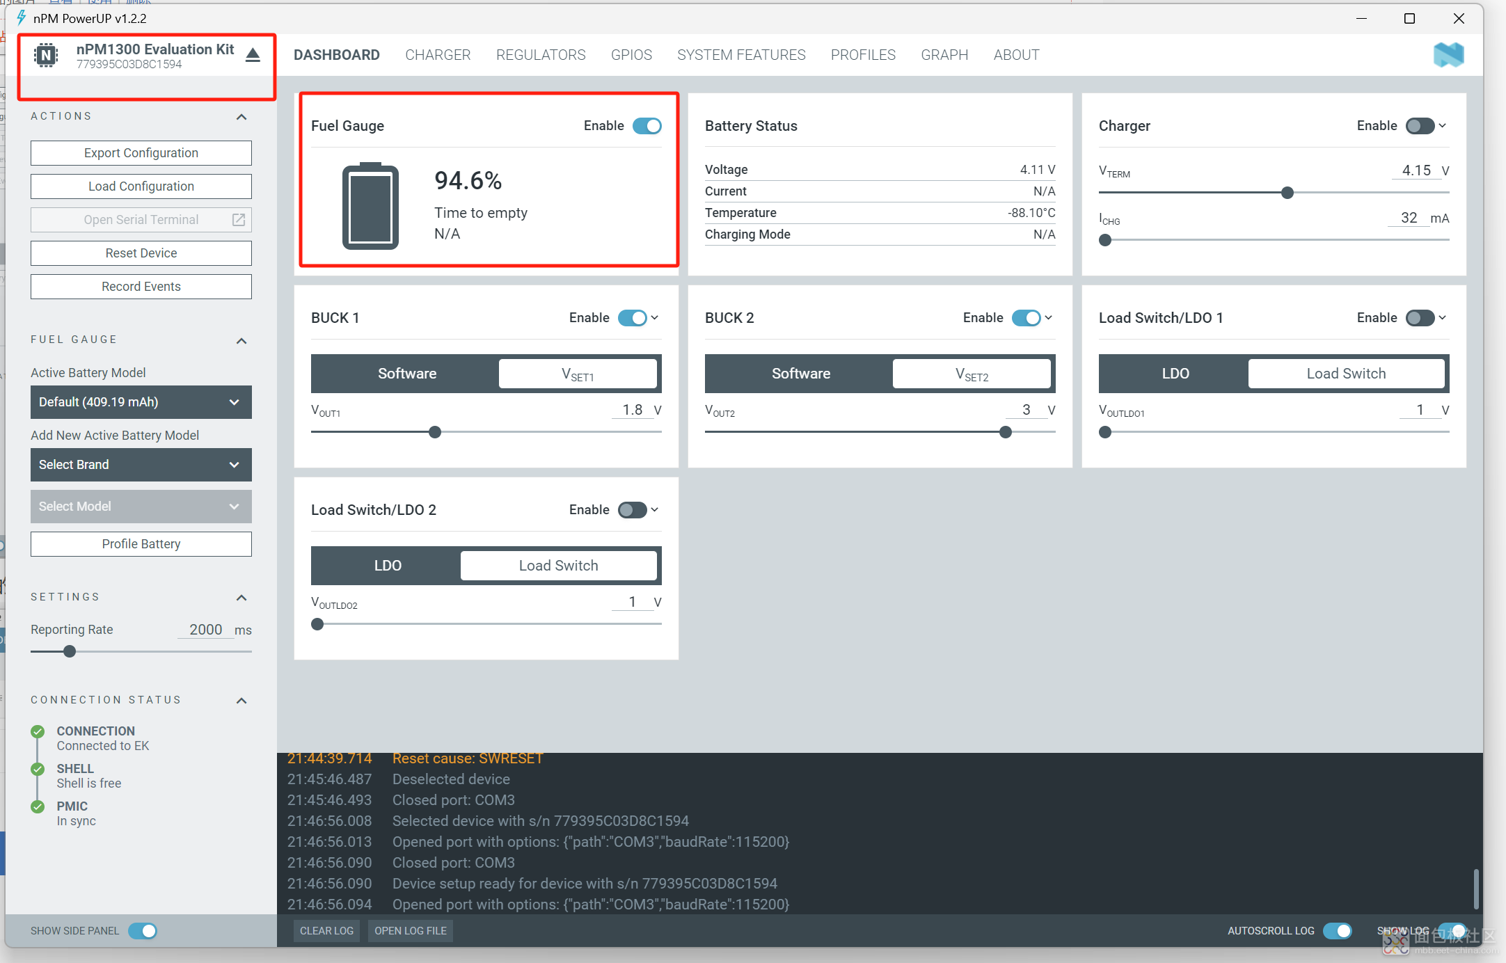The width and height of the screenshot is (1506, 963).
Task: Select VSET1 mode for BUCK 1
Action: [578, 374]
